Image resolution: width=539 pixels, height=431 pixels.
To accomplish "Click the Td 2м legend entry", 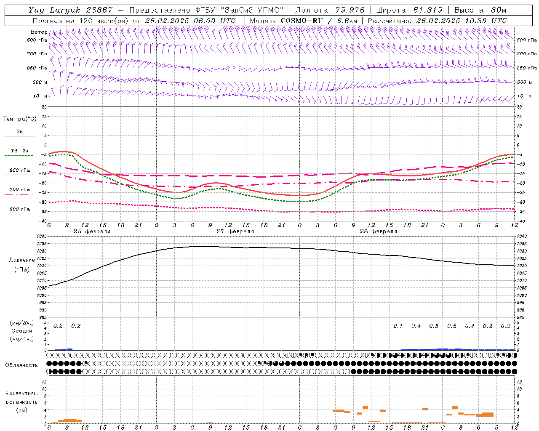I will [20, 151].
